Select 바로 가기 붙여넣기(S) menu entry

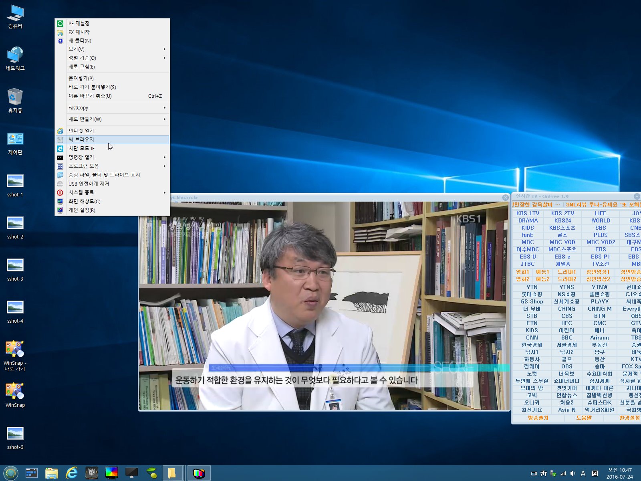112,87
